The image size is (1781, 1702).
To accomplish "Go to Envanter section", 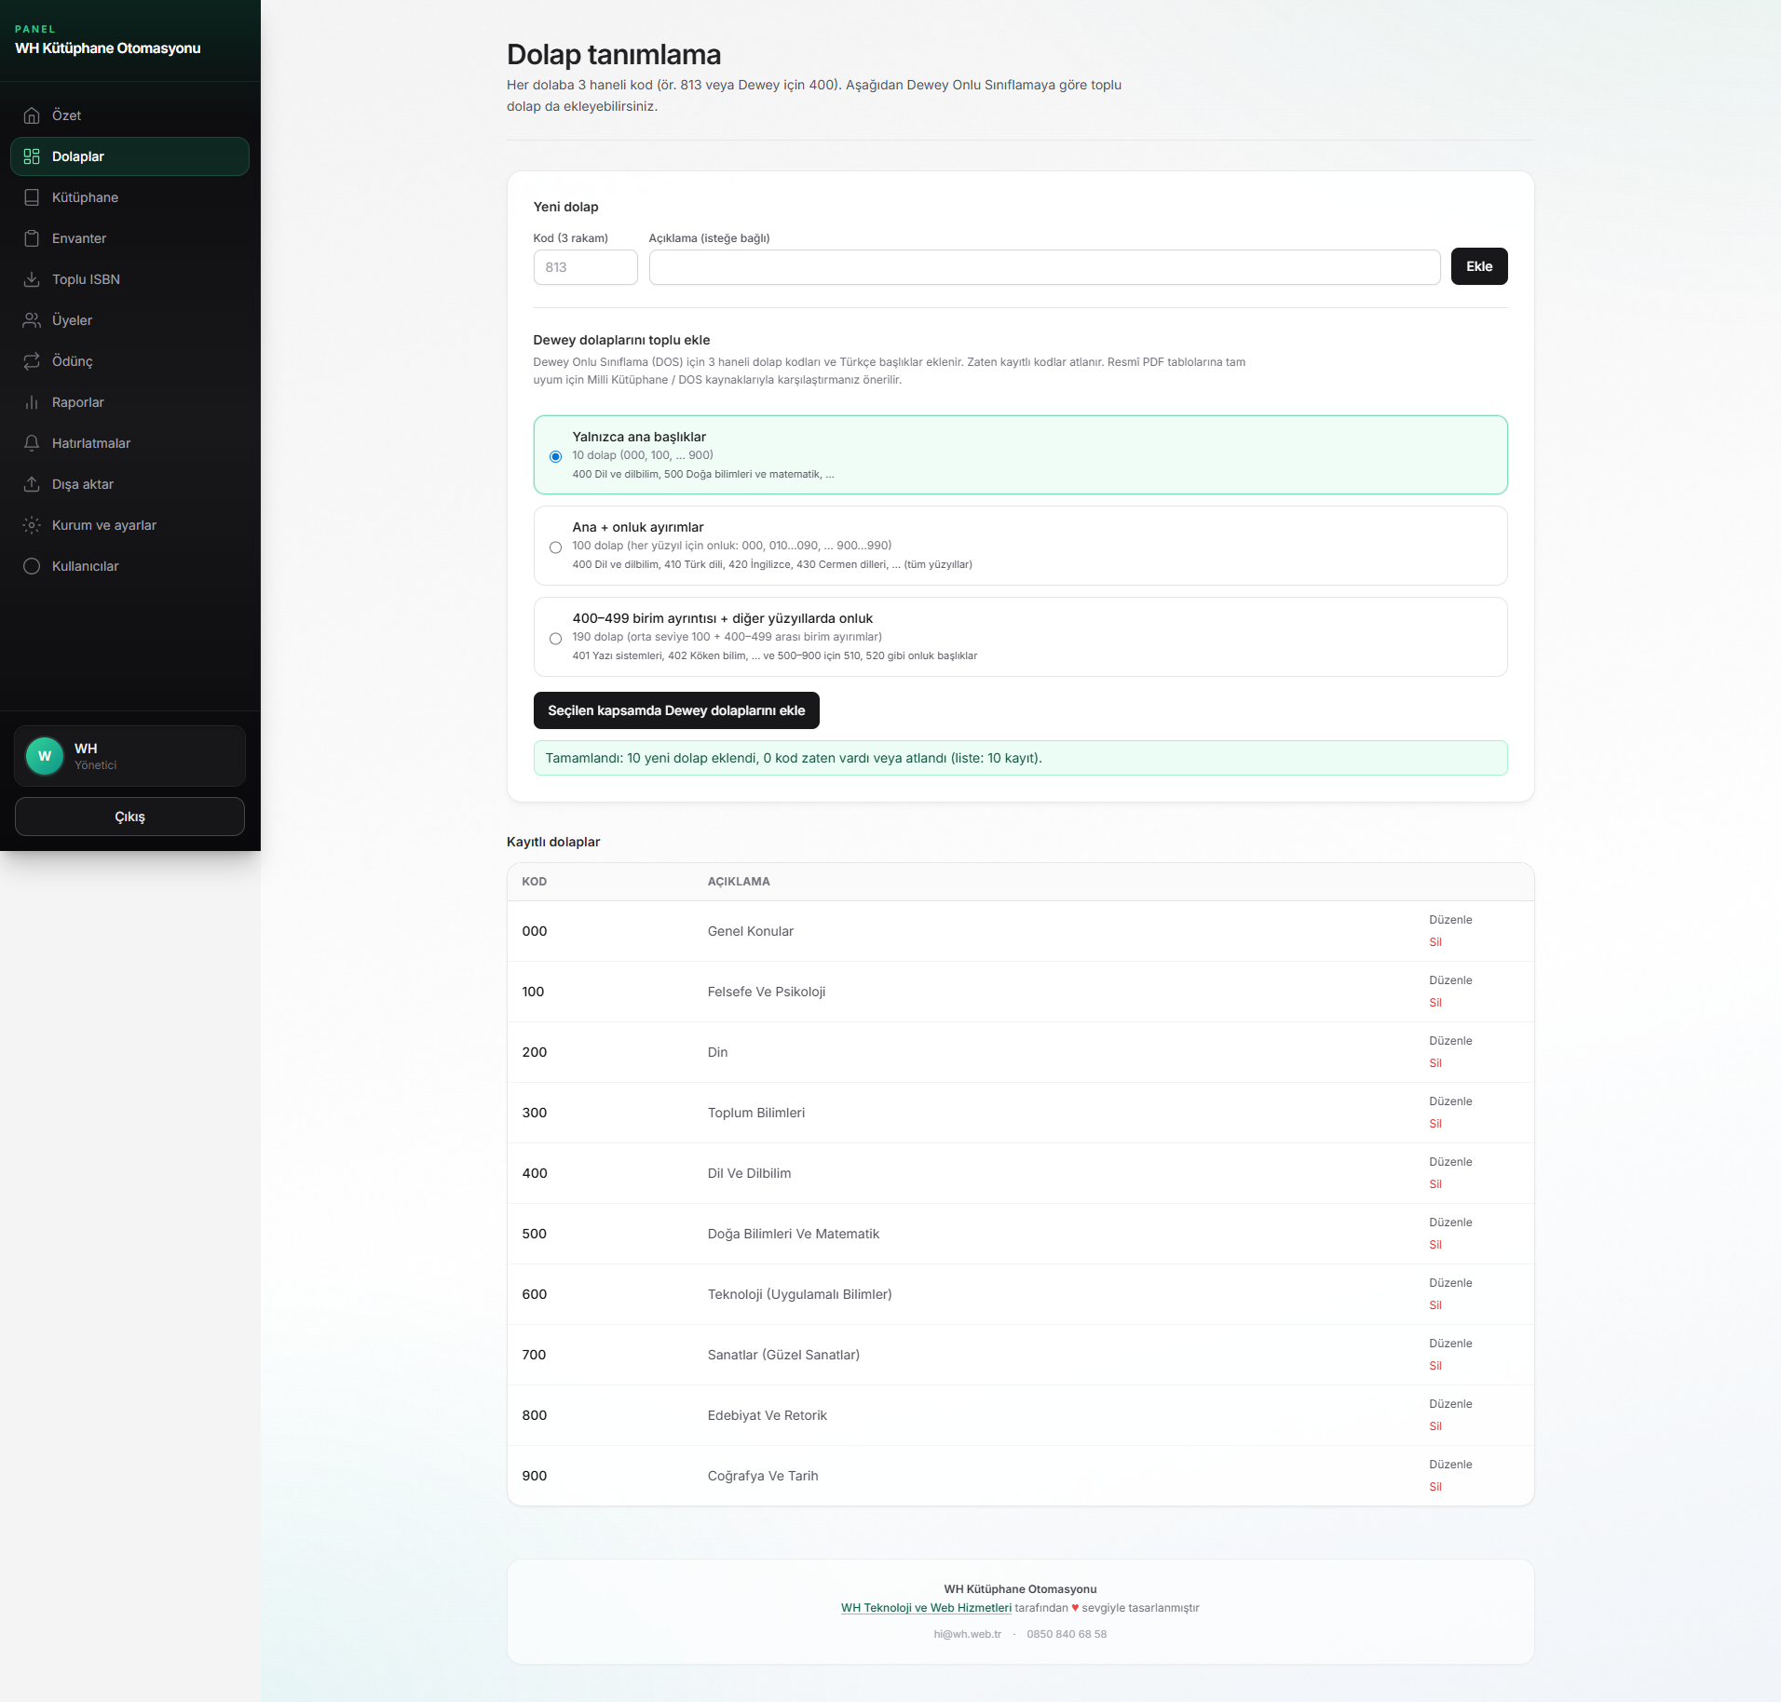I will coord(129,238).
